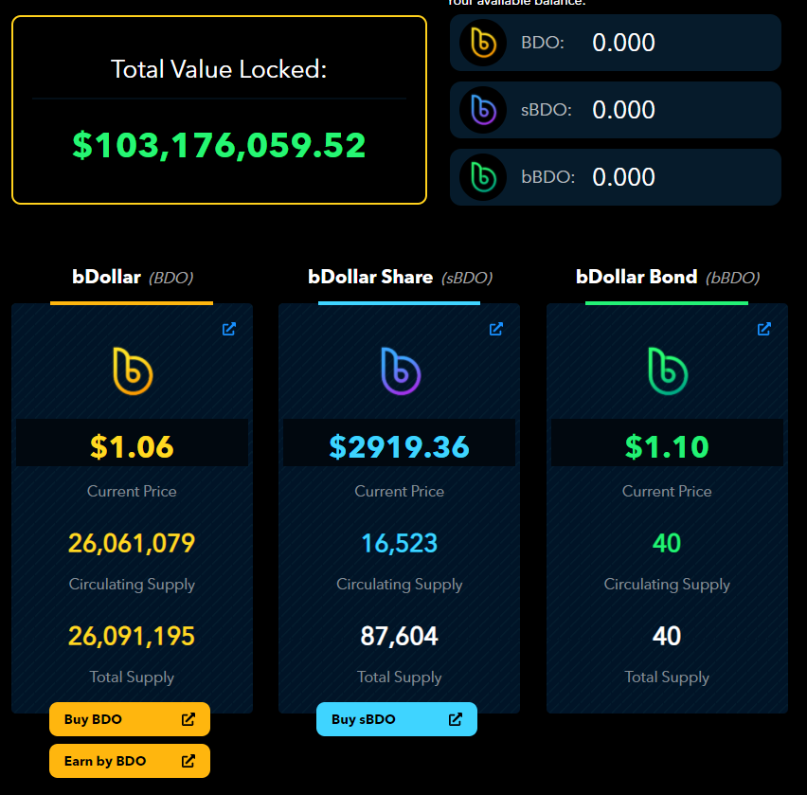This screenshot has width=807, height=795.
Task: Open external link icon on bDollar Share card
Action: click(496, 329)
